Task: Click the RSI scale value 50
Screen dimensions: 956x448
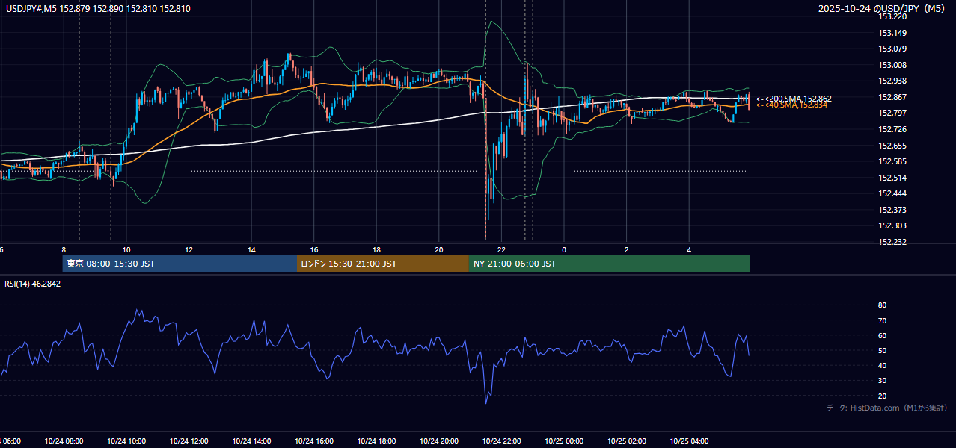Action: (x=882, y=350)
